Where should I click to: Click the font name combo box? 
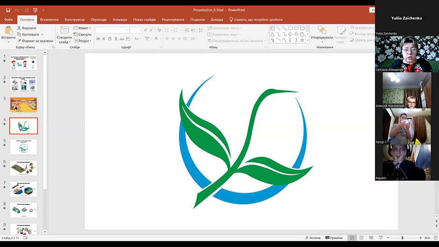(x=112, y=30)
